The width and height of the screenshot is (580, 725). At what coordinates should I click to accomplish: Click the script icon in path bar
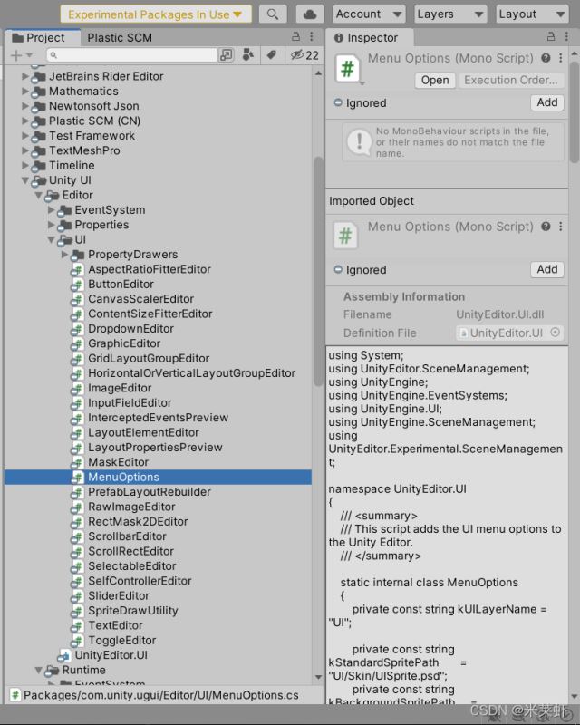[x=15, y=695]
